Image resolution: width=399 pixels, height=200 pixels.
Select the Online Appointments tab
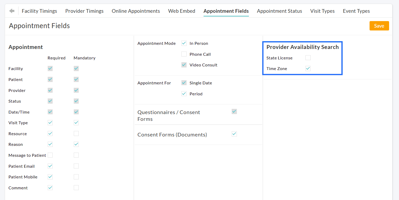click(x=136, y=11)
